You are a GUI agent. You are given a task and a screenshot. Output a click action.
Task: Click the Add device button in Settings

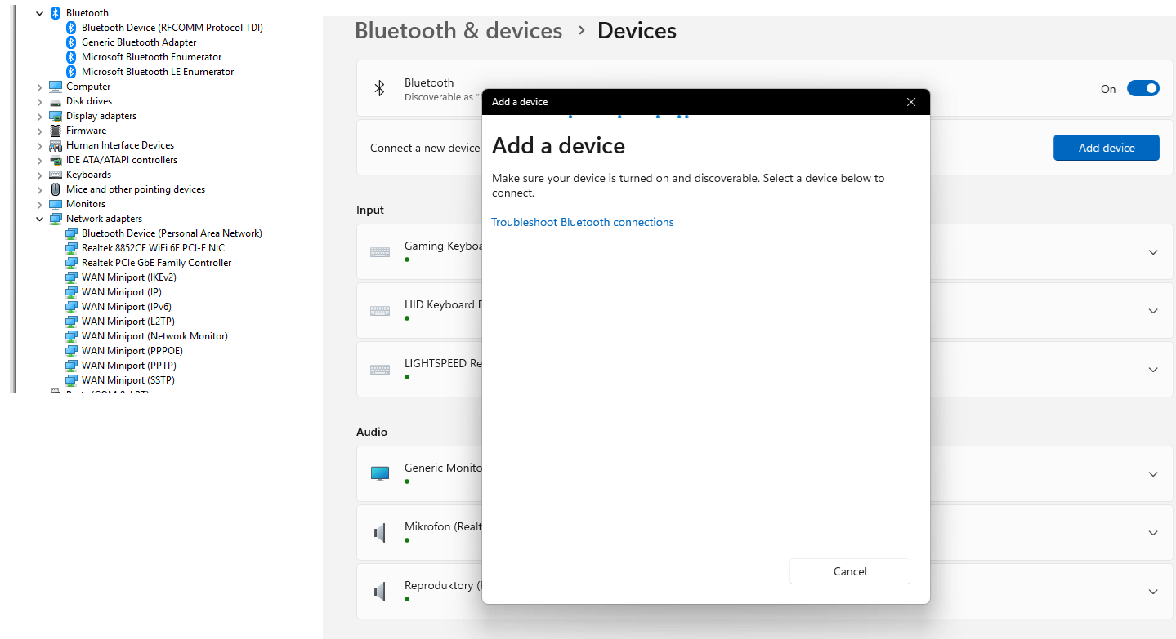1107,148
